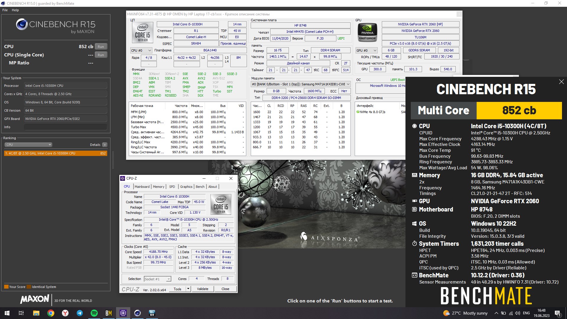
Task: Click the System Timers clock icon
Action: [x=414, y=244]
